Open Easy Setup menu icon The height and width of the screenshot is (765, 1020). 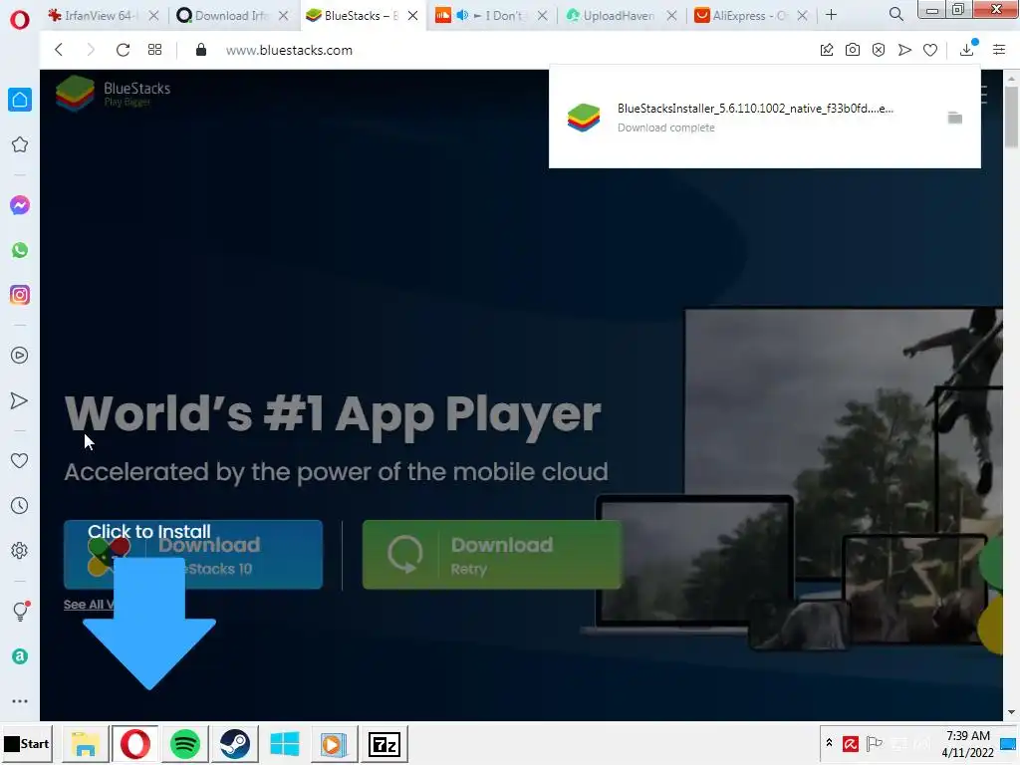999,50
